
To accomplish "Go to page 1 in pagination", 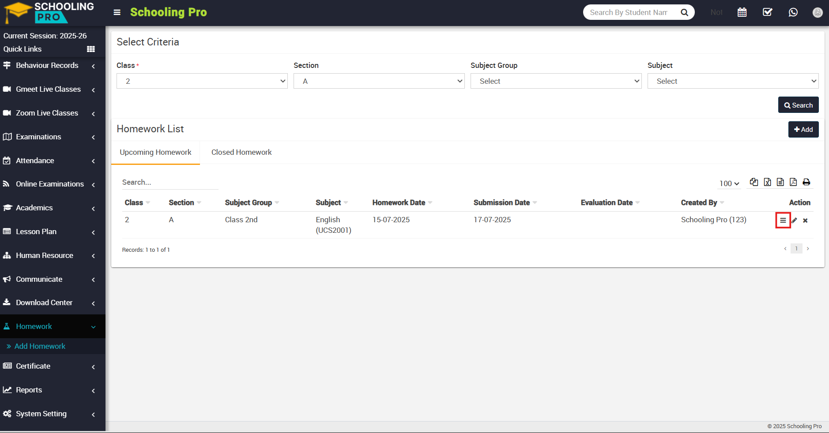I will click(796, 249).
